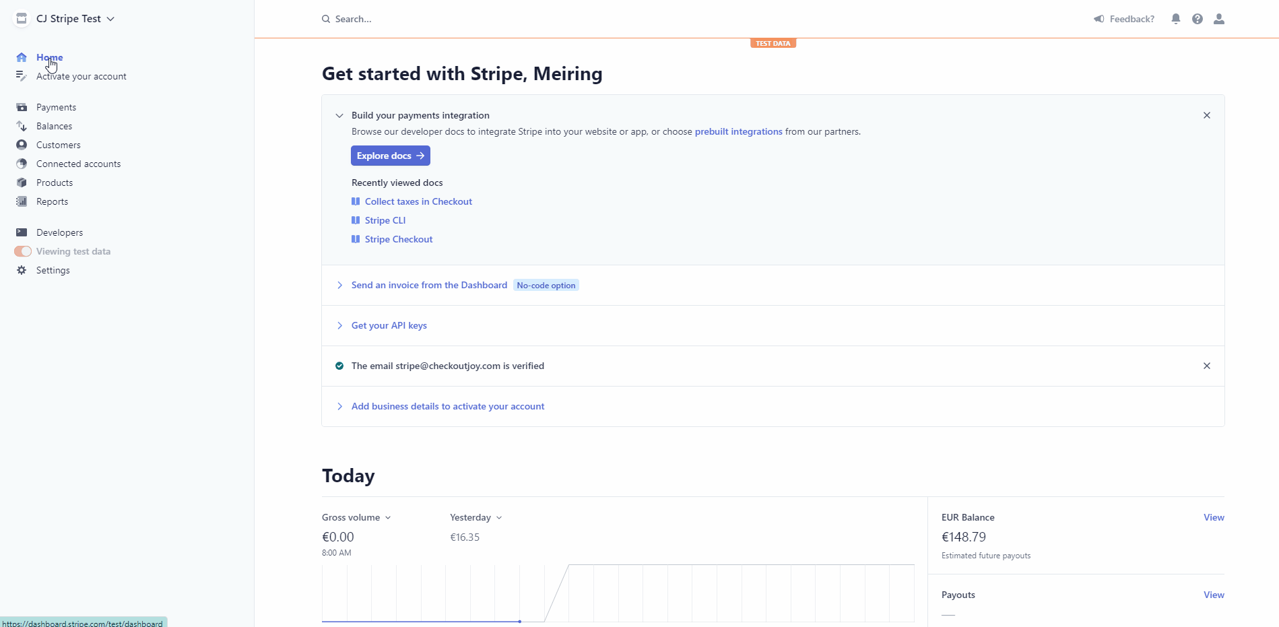Click the search magnifier icon
The height and width of the screenshot is (627, 1279).
click(x=326, y=19)
